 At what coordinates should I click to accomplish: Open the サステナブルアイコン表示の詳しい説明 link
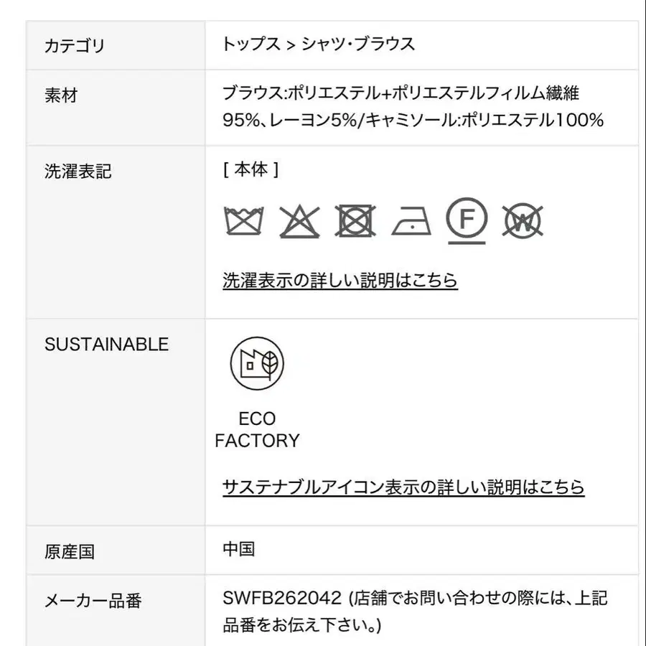(x=403, y=487)
